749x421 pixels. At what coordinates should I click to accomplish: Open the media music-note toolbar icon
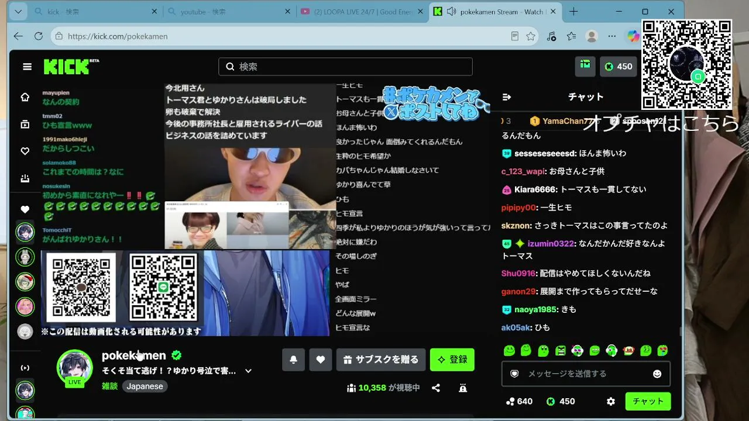[x=551, y=36]
